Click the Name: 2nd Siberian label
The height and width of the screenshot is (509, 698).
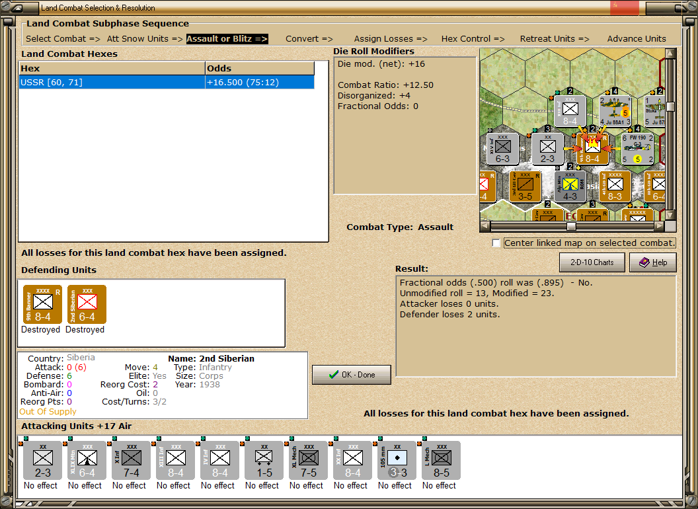point(211,358)
